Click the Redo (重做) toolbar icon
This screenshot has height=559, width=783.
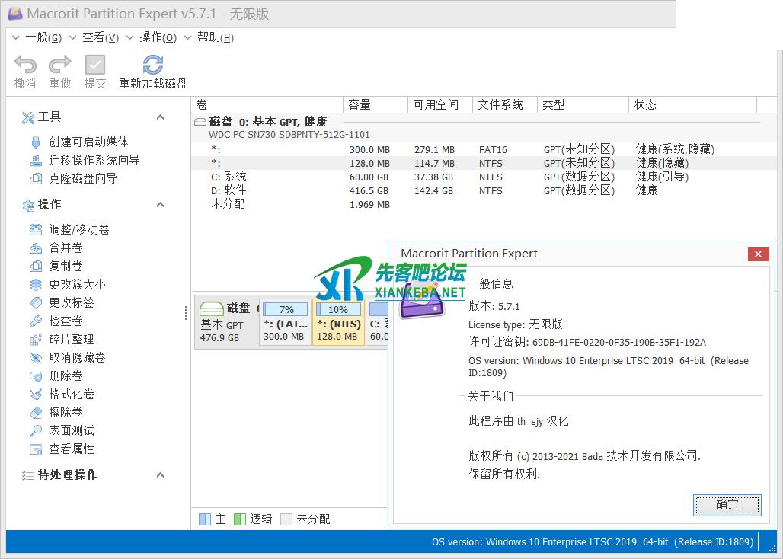pos(60,65)
